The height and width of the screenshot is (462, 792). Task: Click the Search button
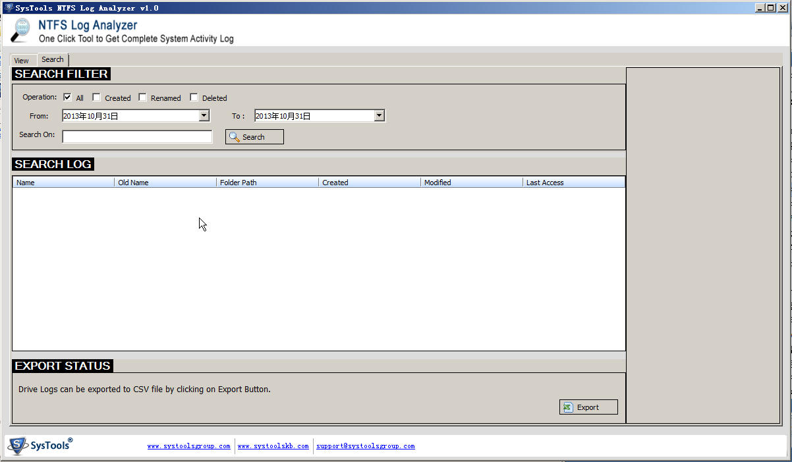pyautogui.click(x=254, y=137)
